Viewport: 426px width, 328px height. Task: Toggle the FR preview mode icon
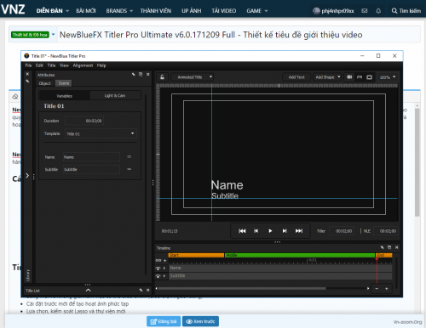tap(360, 77)
